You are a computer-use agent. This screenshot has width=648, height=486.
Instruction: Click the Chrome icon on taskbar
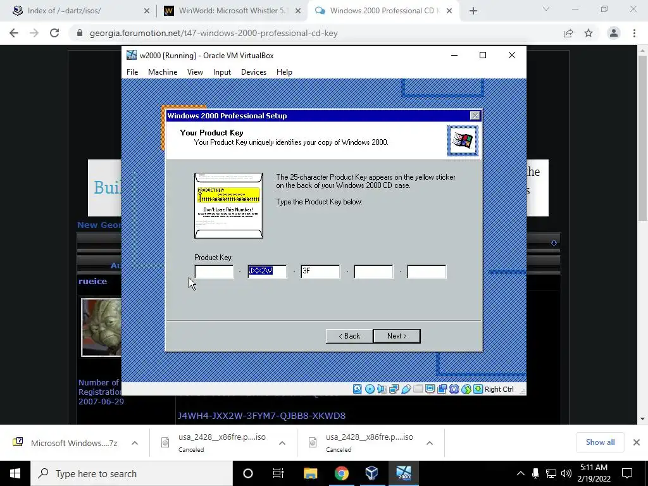pyautogui.click(x=341, y=473)
